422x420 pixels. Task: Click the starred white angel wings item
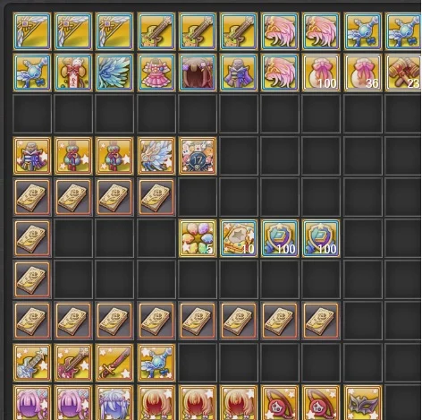156,156
